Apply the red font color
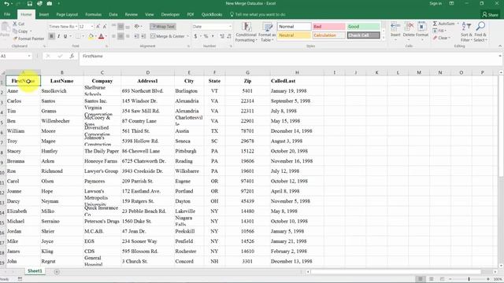The image size is (504, 283). pos(102,37)
